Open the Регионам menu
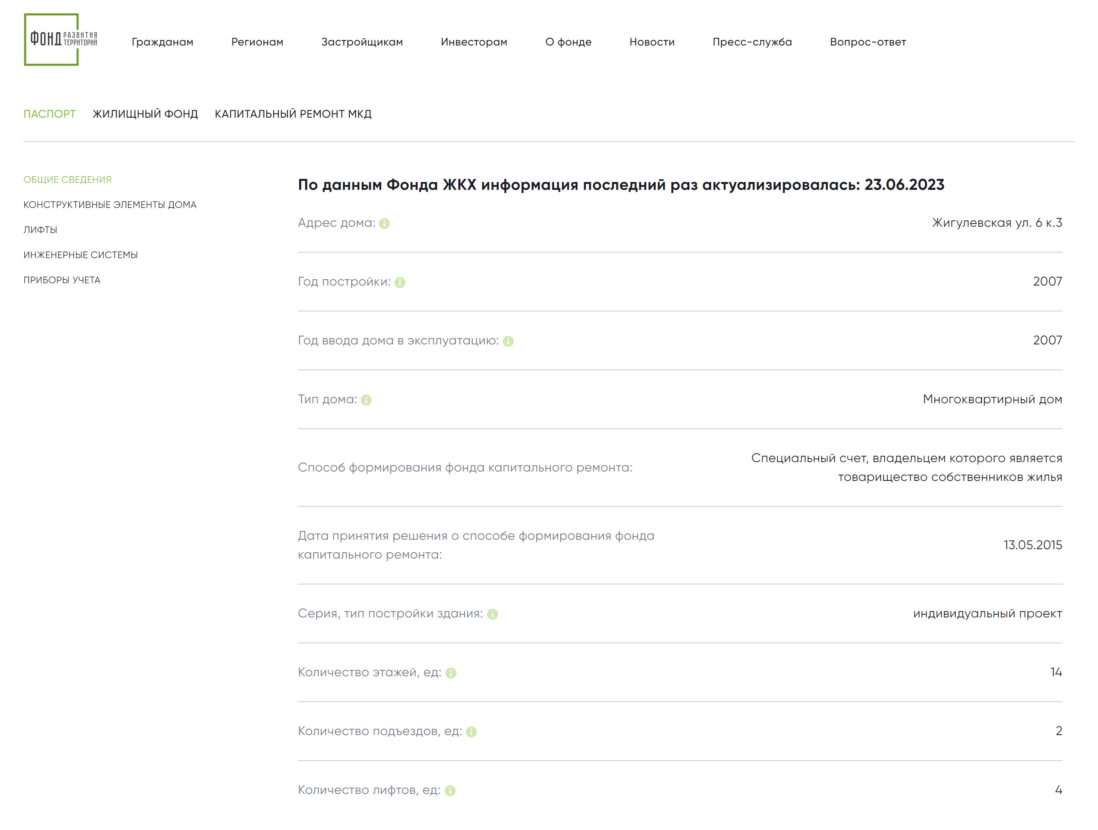 (x=257, y=42)
